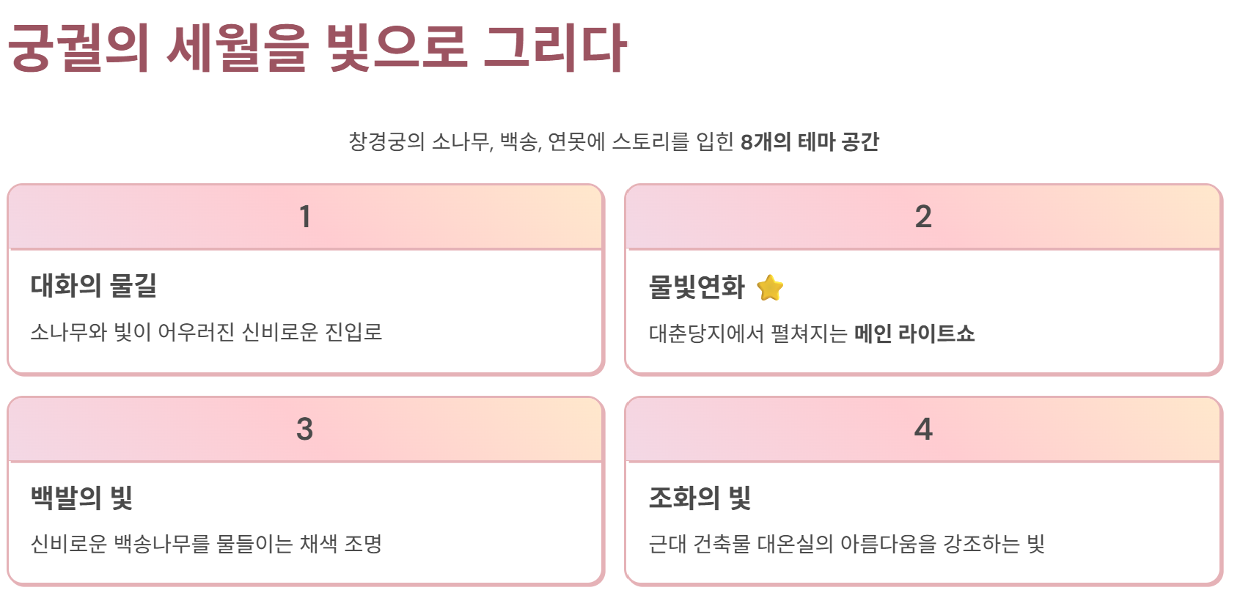The width and height of the screenshot is (1251, 601).
Task: Click description 신비로운 백송나무를 물들이는 채색 조명
Action: [x=206, y=544]
